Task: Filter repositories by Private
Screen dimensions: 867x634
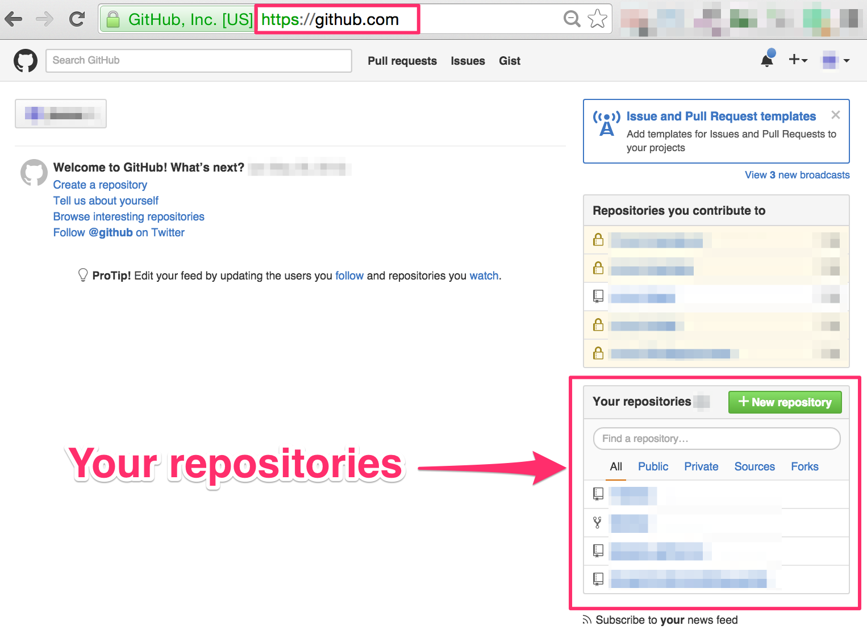Action: click(701, 466)
